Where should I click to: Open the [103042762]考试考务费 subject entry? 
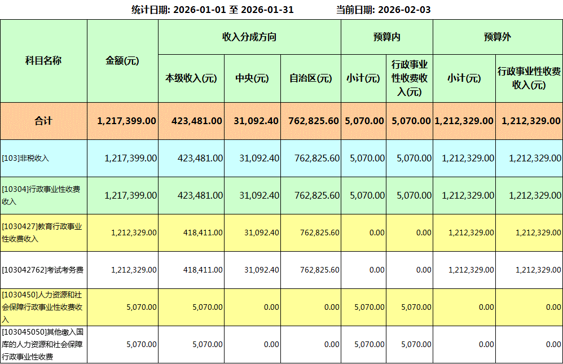coord(43,270)
